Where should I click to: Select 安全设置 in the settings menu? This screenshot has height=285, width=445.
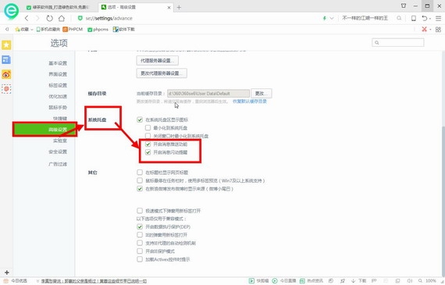pos(58,151)
